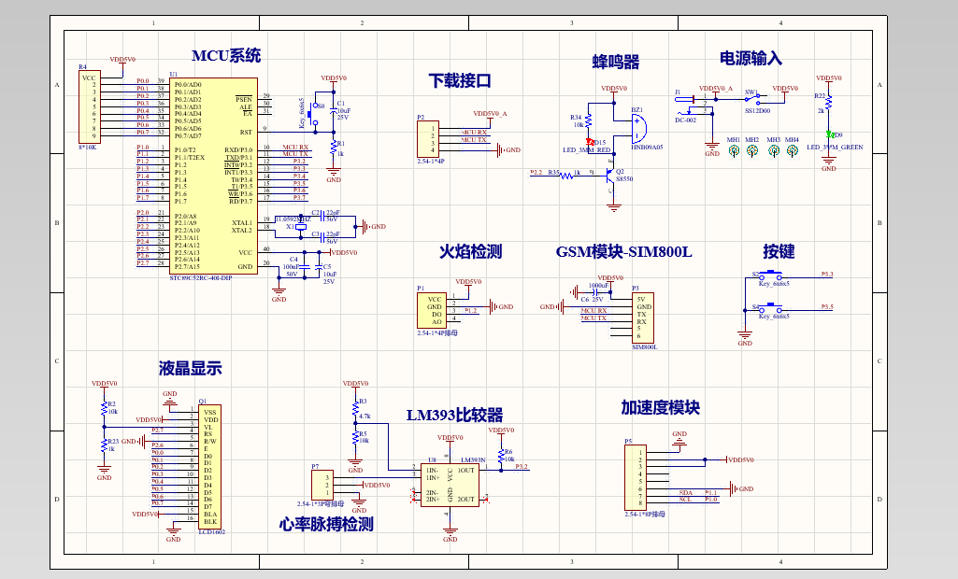The image size is (958, 579).
Task: Click the BZ1 buzzer symbol
Action: coord(637,128)
